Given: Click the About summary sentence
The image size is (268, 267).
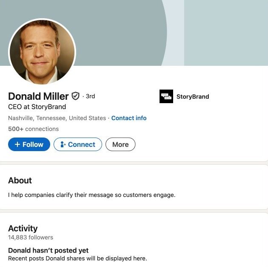Looking at the screenshot, I should tap(92, 195).
